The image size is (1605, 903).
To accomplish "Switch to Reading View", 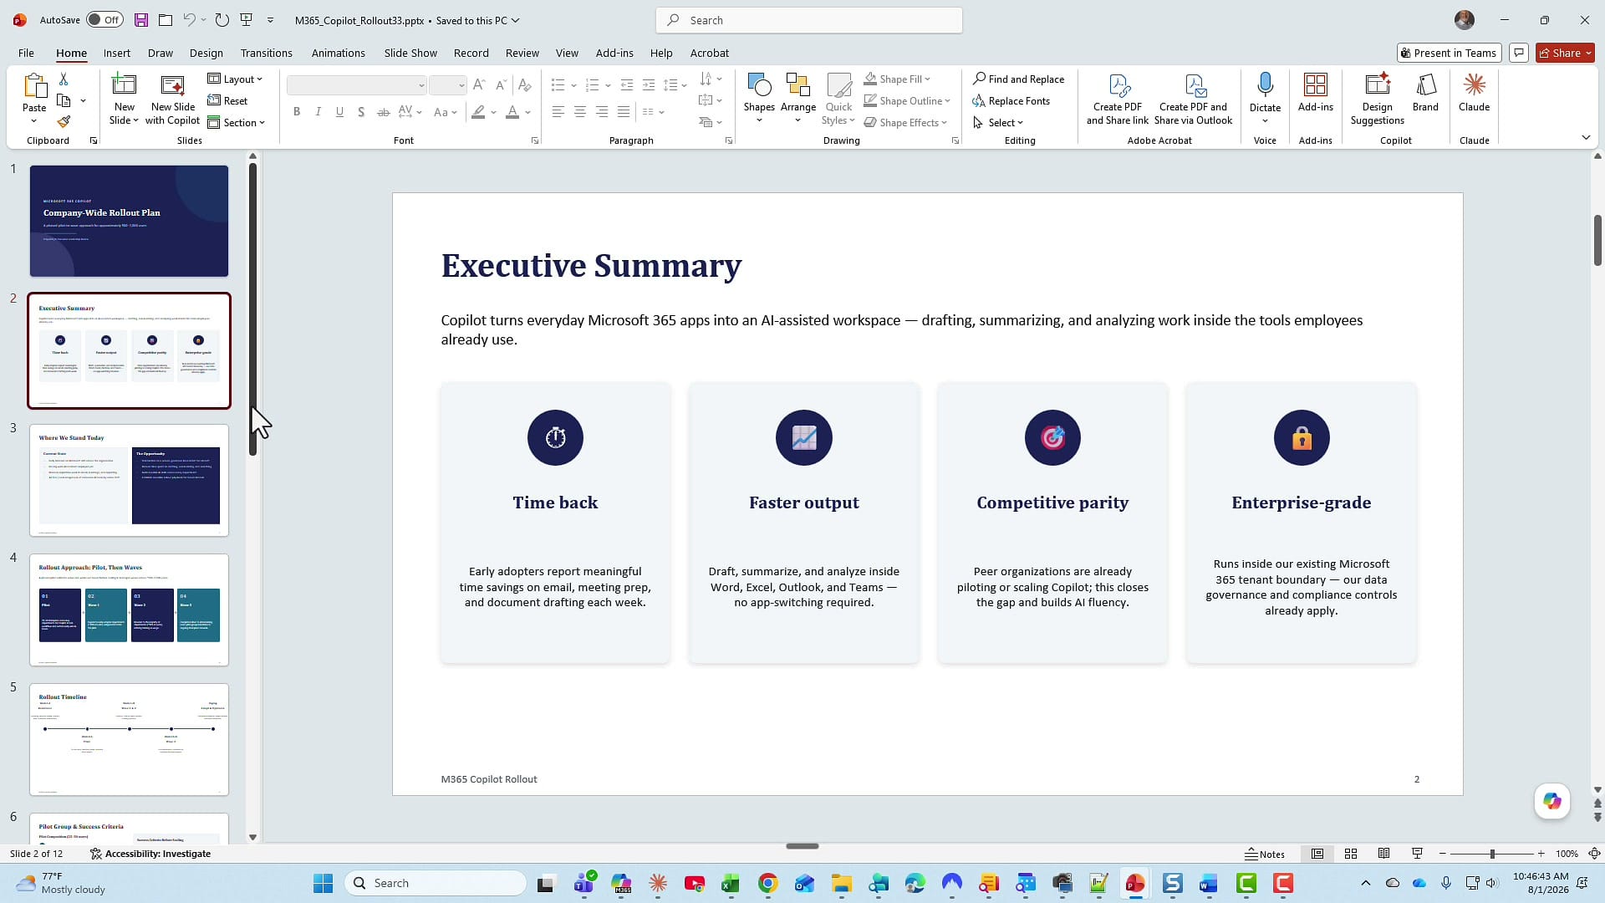I will pyautogui.click(x=1384, y=854).
